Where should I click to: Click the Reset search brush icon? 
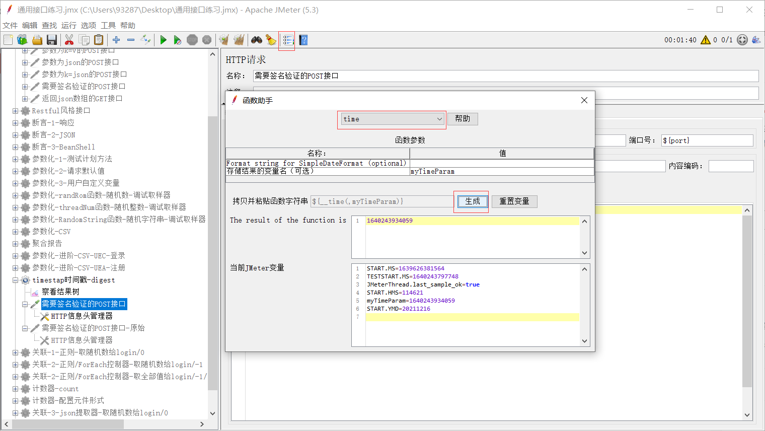[x=271, y=40]
